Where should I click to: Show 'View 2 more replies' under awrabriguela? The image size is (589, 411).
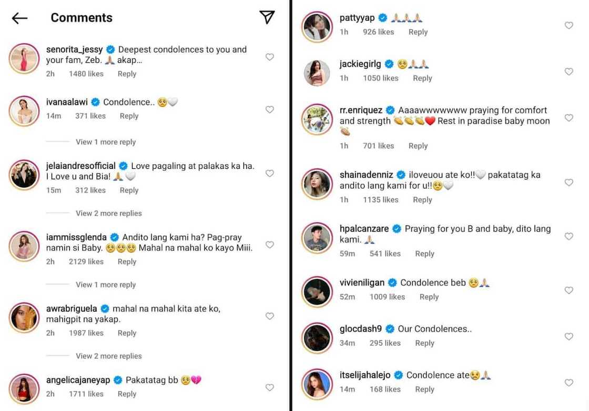[x=108, y=356]
